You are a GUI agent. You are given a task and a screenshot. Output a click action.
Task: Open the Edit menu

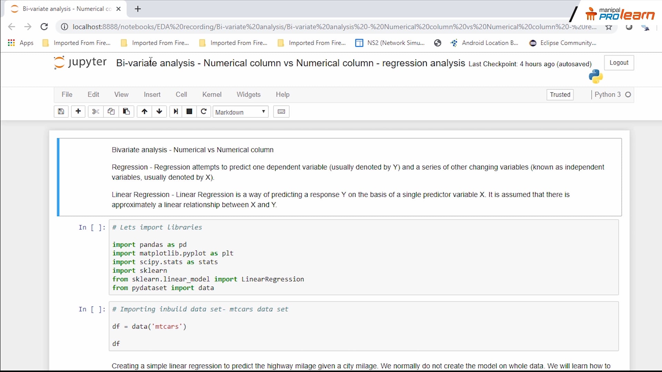point(93,94)
